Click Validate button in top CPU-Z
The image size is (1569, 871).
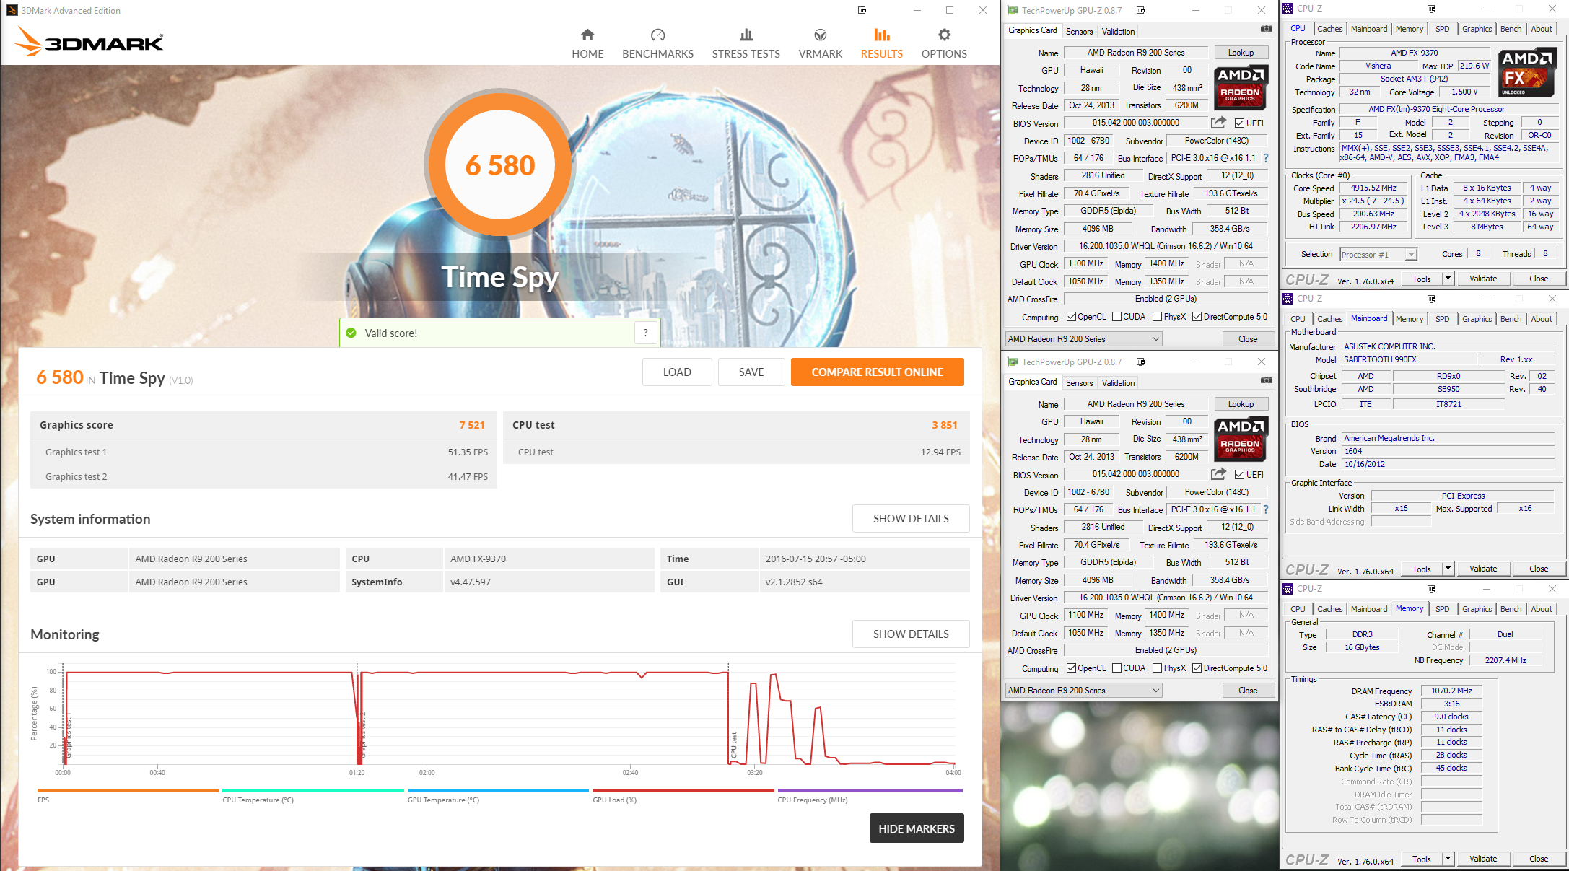[1483, 279]
